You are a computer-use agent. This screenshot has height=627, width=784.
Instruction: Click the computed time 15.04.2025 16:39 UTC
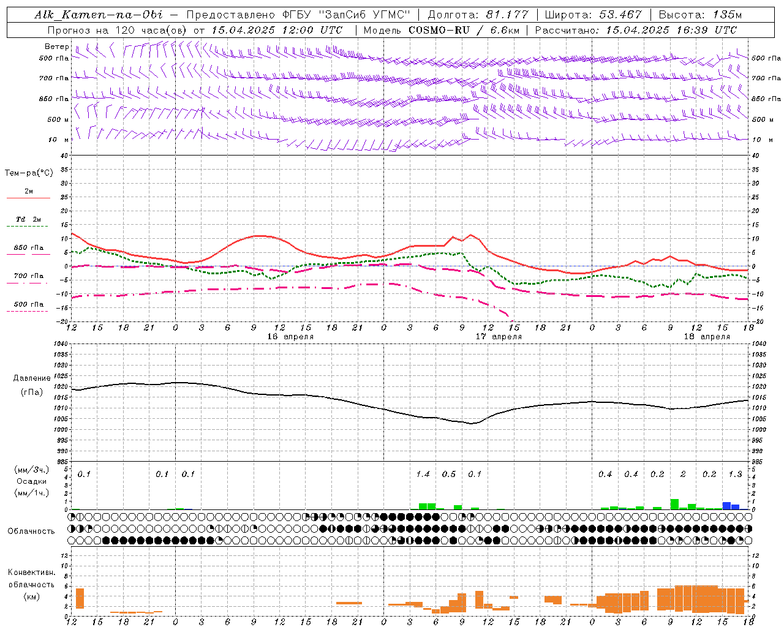671,30
